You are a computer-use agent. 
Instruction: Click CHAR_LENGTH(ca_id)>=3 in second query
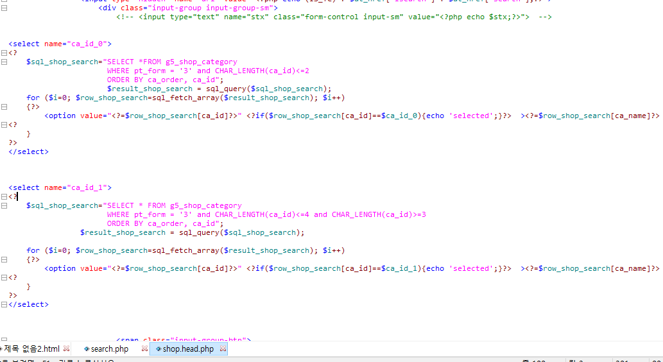click(378, 215)
